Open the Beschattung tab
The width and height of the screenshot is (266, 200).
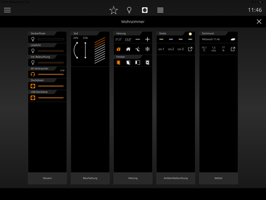pos(90,178)
